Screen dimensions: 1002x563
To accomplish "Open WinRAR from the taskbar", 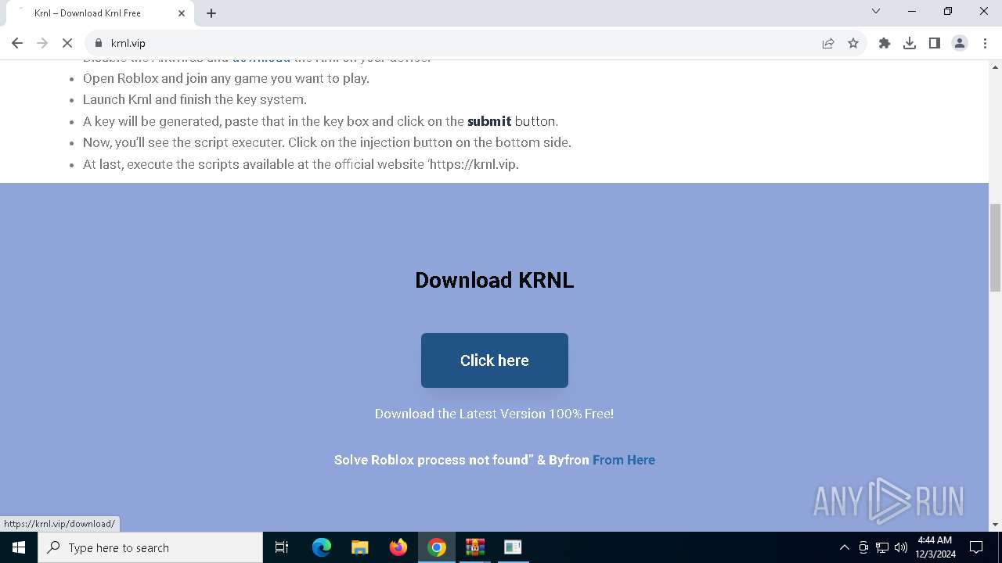I will tap(475, 547).
